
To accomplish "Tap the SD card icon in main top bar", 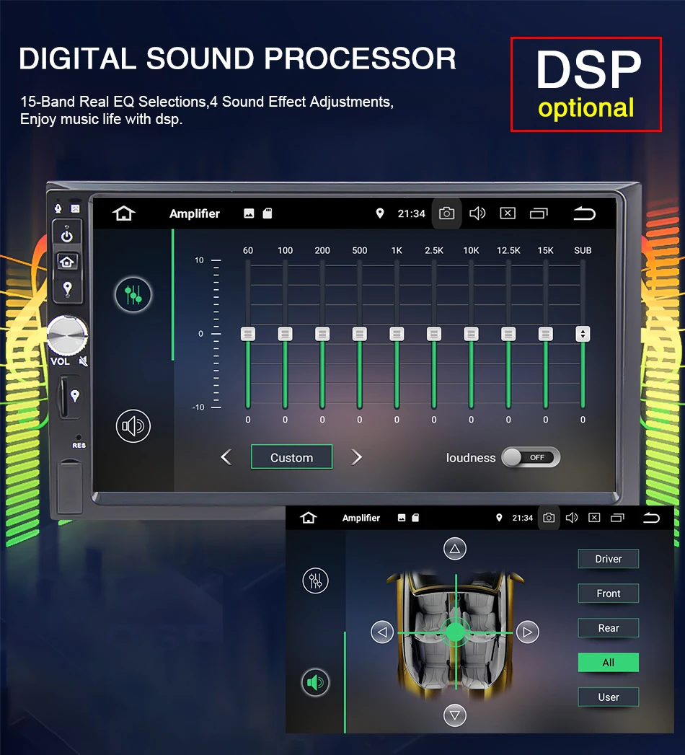I will tap(268, 213).
